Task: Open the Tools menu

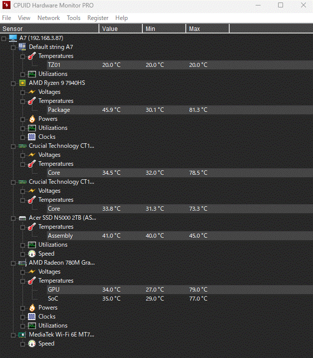Action: pyautogui.click(x=73, y=18)
